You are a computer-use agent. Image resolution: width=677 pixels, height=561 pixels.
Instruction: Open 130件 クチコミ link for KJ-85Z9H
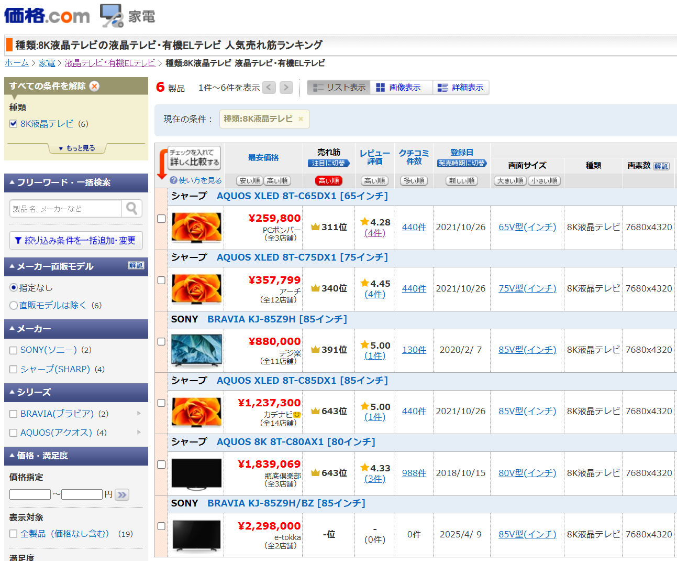point(414,350)
